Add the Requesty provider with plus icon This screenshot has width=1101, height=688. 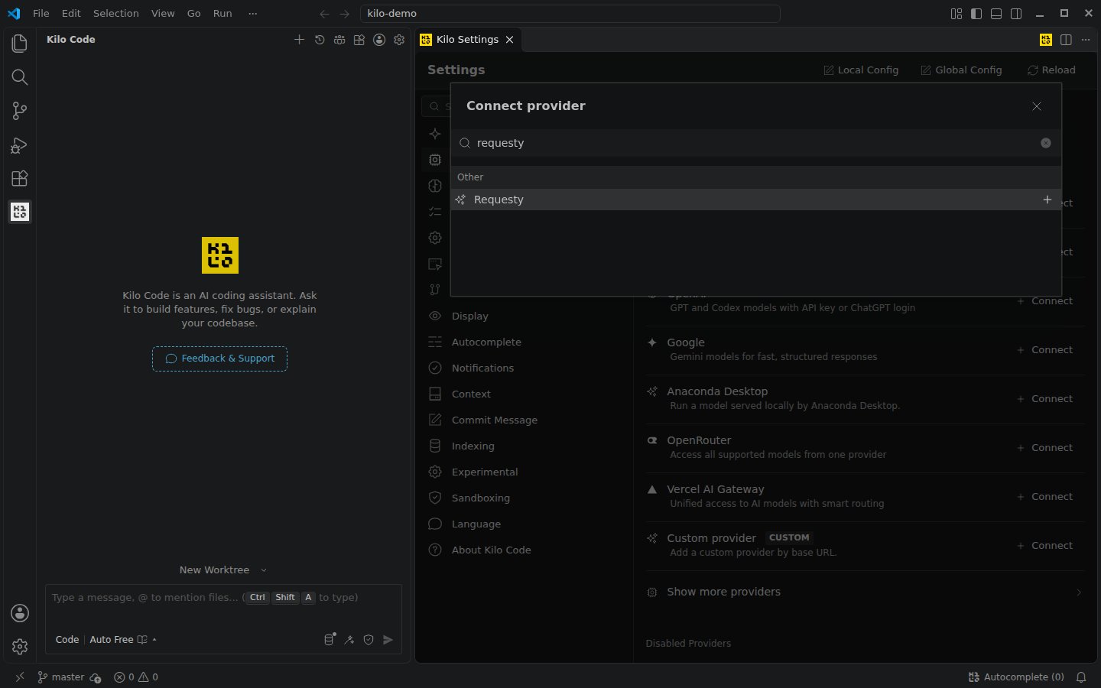click(x=1047, y=200)
